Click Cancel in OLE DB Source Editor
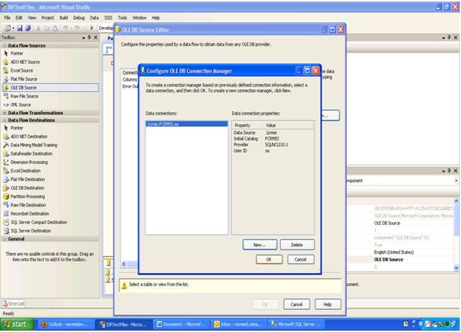Viewport: 461px width, 332px height. 296,304
